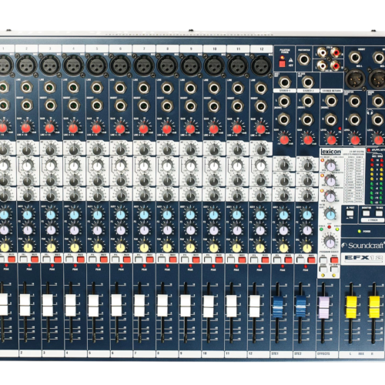The height and width of the screenshot is (385, 385).
Task: Click the channel 7 number label above XLR
Action: 144,49
